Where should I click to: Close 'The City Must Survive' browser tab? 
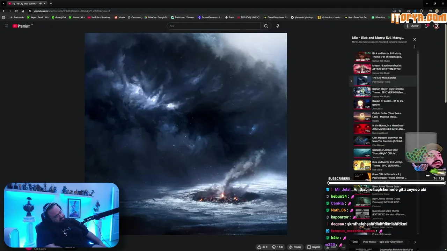pos(45,3)
